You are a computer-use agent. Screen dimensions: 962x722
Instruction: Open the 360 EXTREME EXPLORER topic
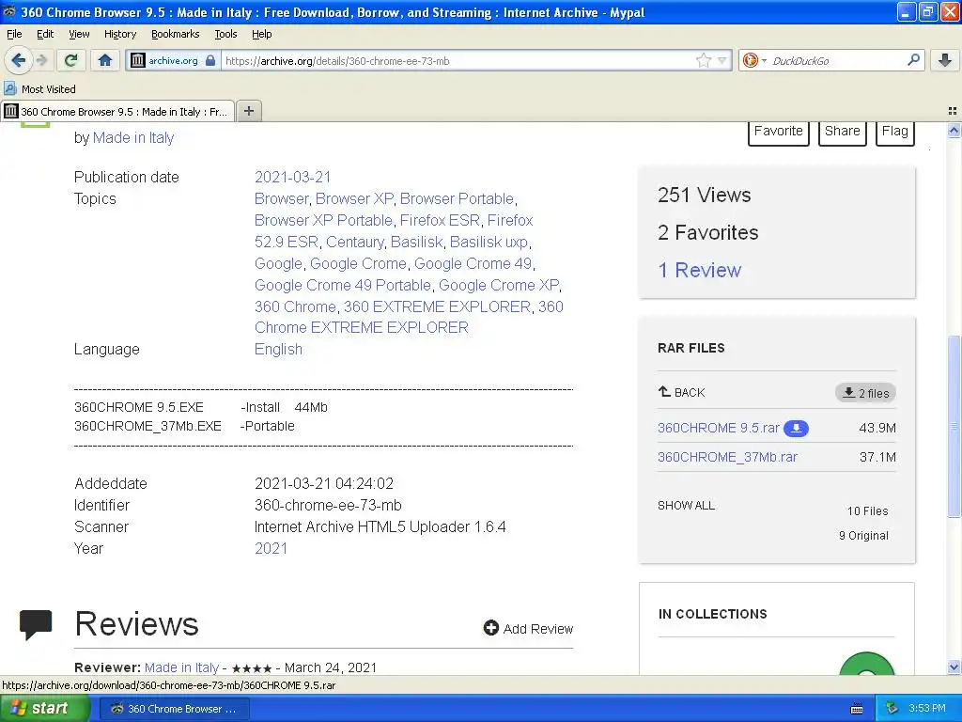coord(437,306)
